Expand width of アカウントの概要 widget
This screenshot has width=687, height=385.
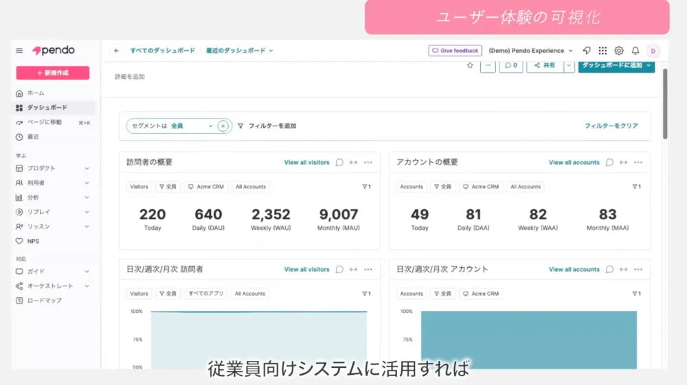click(624, 163)
